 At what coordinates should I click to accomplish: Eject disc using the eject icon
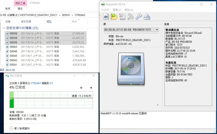pyautogui.click(x=147, y=17)
